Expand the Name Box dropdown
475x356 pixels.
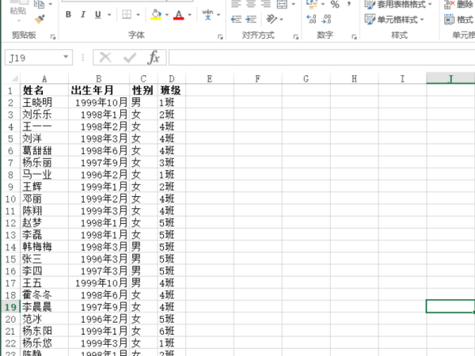coord(67,58)
